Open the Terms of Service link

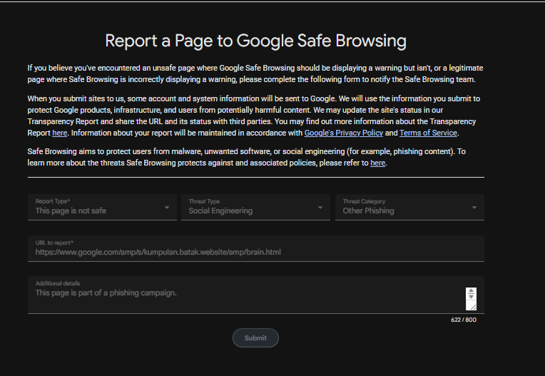point(428,133)
